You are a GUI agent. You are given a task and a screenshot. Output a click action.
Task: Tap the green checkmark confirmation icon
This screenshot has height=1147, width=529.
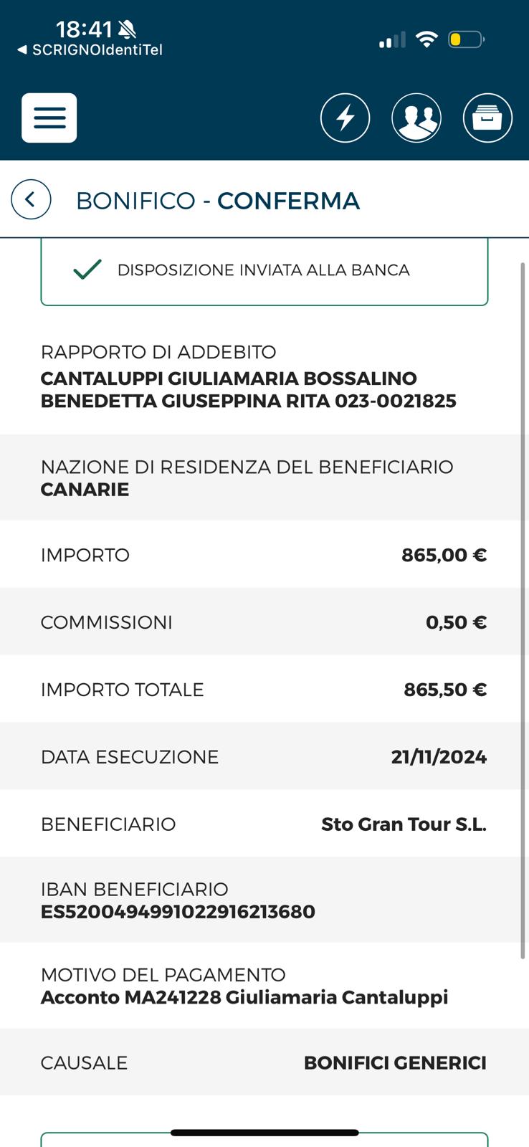click(87, 270)
